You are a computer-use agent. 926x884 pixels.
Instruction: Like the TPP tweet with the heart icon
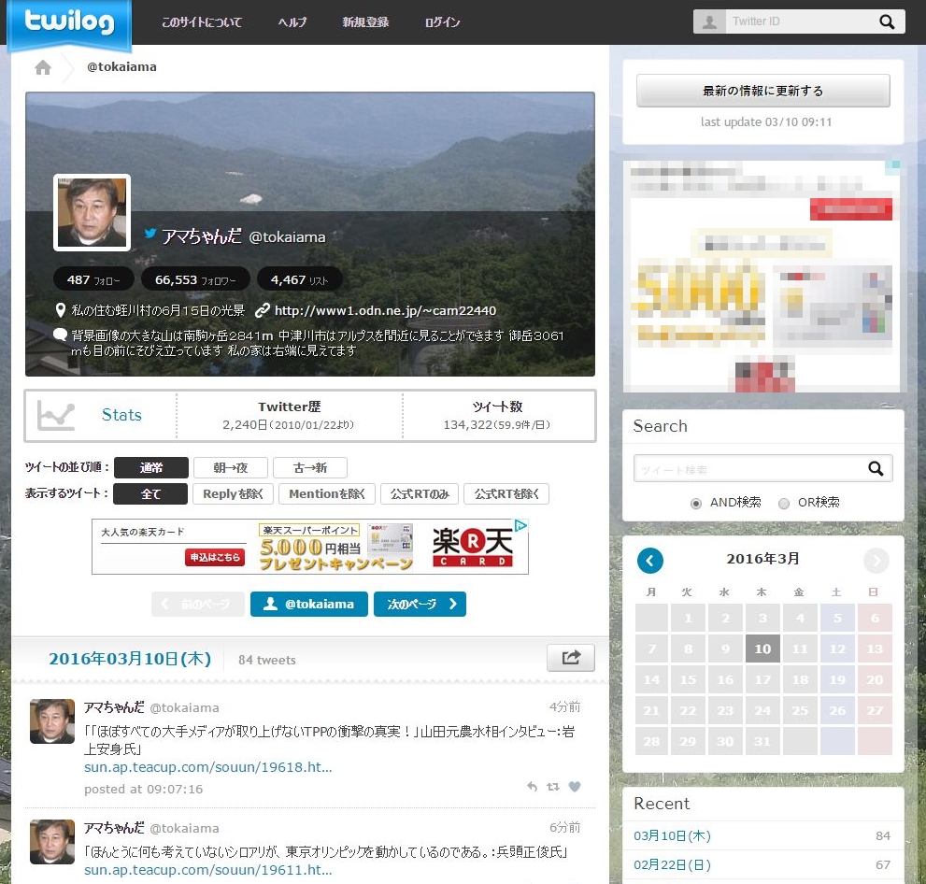tap(575, 787)
